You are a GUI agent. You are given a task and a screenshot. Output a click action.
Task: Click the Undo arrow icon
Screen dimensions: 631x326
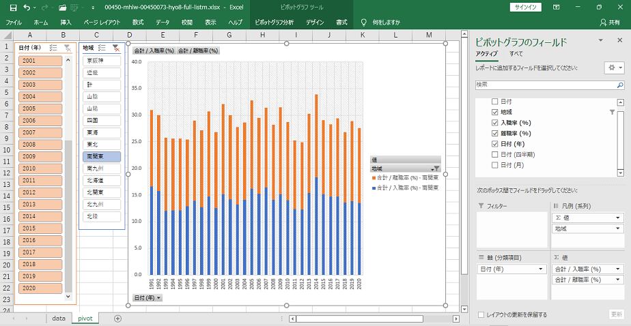pos(27,7)
